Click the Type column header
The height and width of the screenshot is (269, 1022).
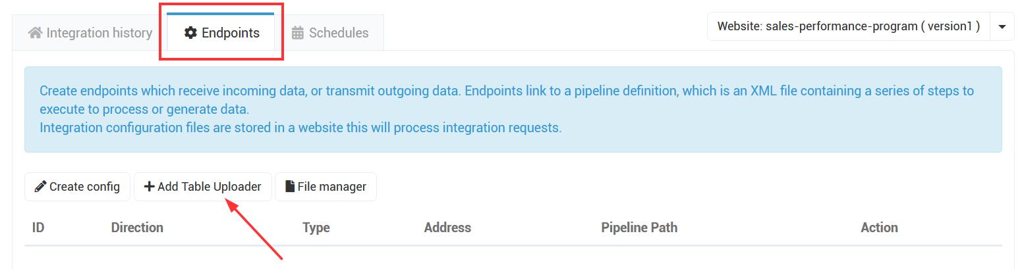[x=316, y=228]
